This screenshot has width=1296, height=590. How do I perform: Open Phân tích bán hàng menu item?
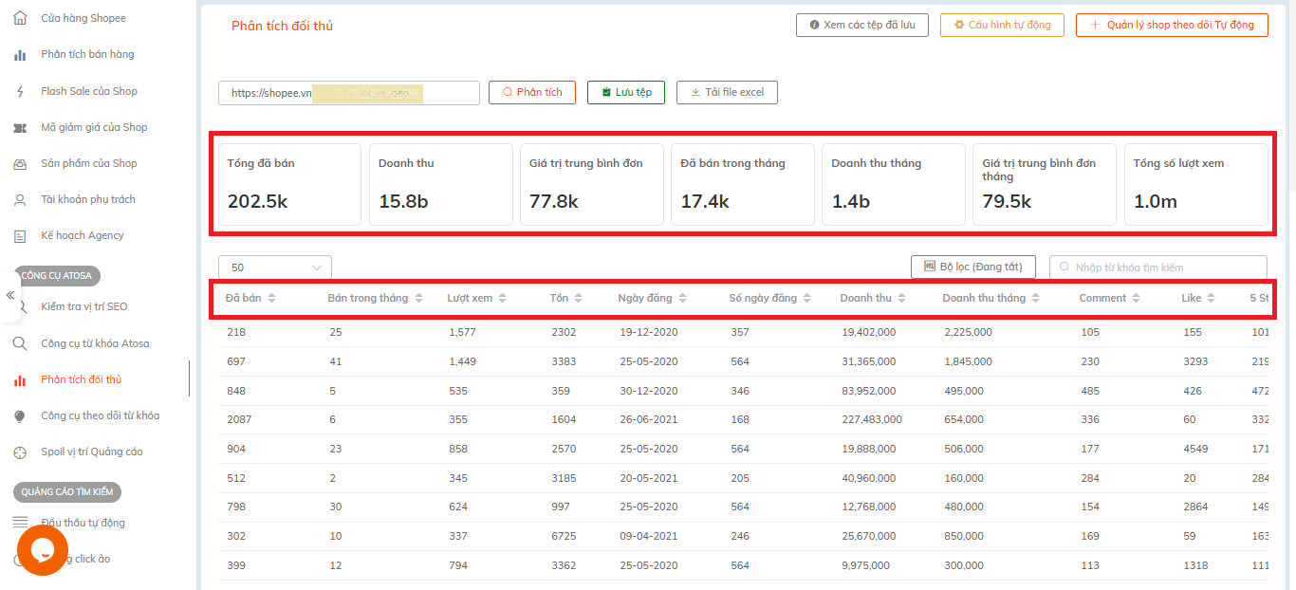pos(87,54)
